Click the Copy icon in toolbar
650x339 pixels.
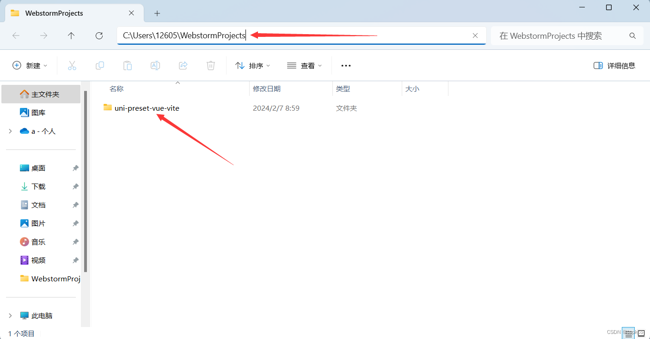click(x=100, y=65)
